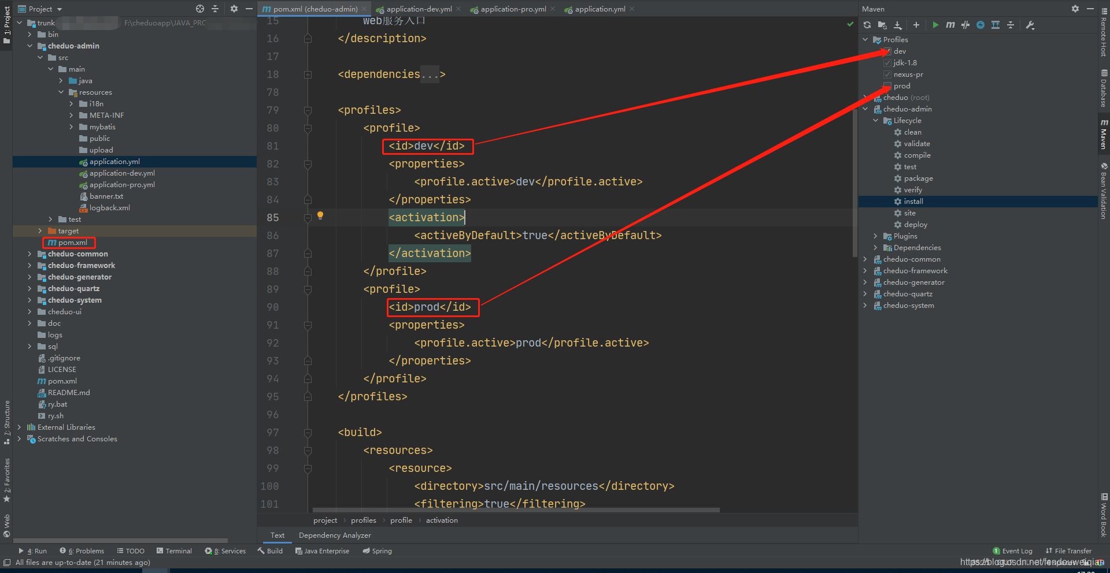Collapse all in Project panel

coord(215,9)
